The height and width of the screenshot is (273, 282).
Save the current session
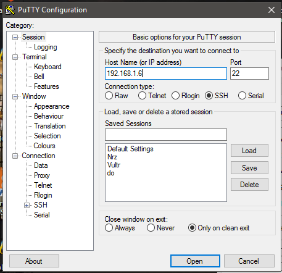click(x=249, y=168)
